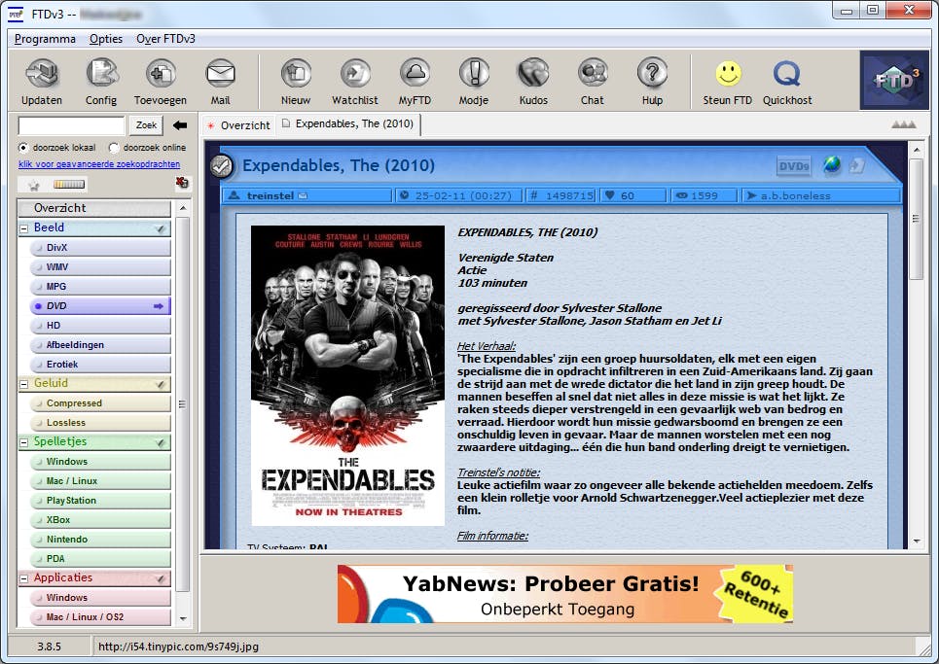Select the HD category
The width and height of the screenshot is (939, 664).
point(100,326)
